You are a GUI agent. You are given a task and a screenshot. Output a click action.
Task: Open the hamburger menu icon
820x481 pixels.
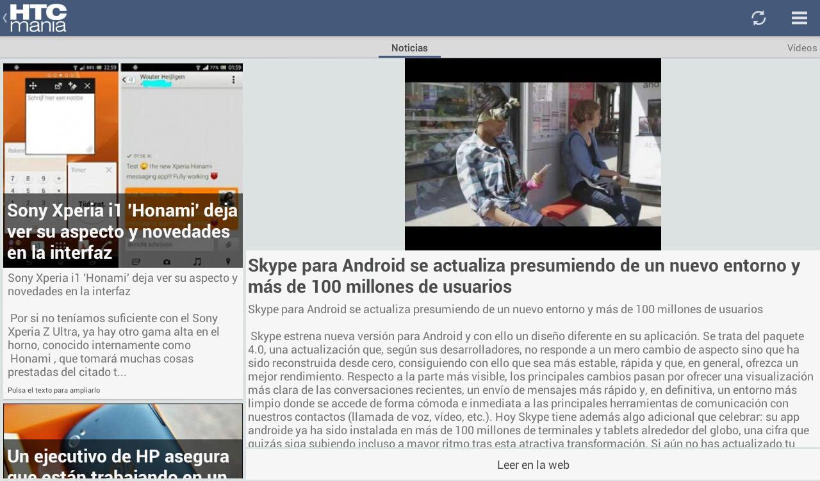click(799, 18)
